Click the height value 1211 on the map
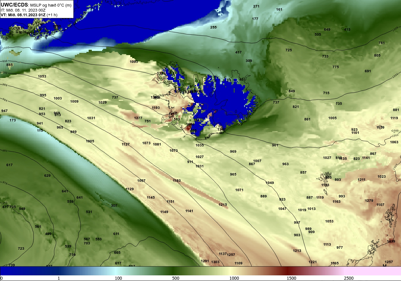401x281 pixels. [362, 180]
